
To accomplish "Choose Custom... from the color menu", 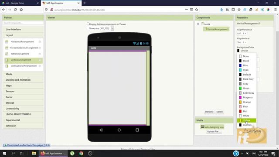I will pos(247,125).
